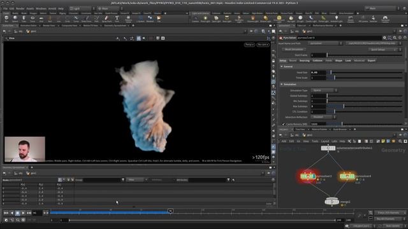
Task: Select the Font shelf tool
Action: click(117, 18)
